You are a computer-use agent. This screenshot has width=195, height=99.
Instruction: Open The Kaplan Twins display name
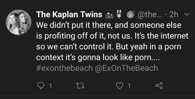[x=69, y=14]
